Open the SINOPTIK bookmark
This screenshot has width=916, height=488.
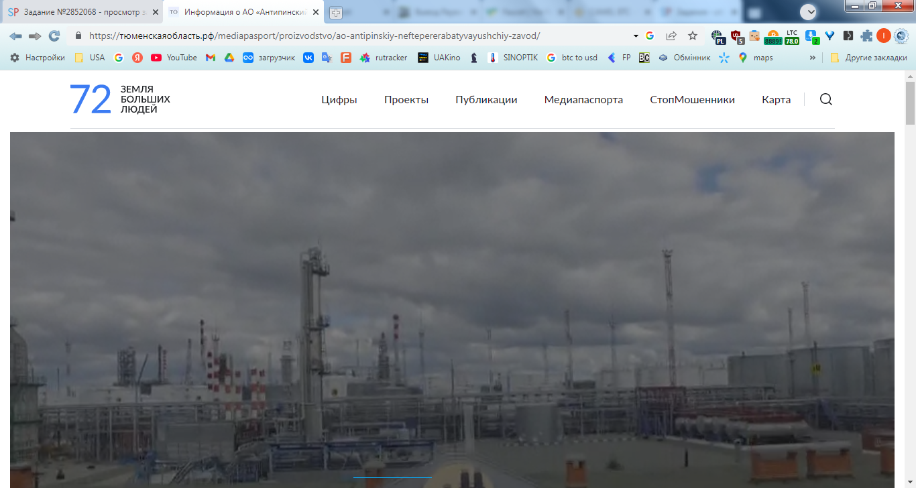coord(513,58)
